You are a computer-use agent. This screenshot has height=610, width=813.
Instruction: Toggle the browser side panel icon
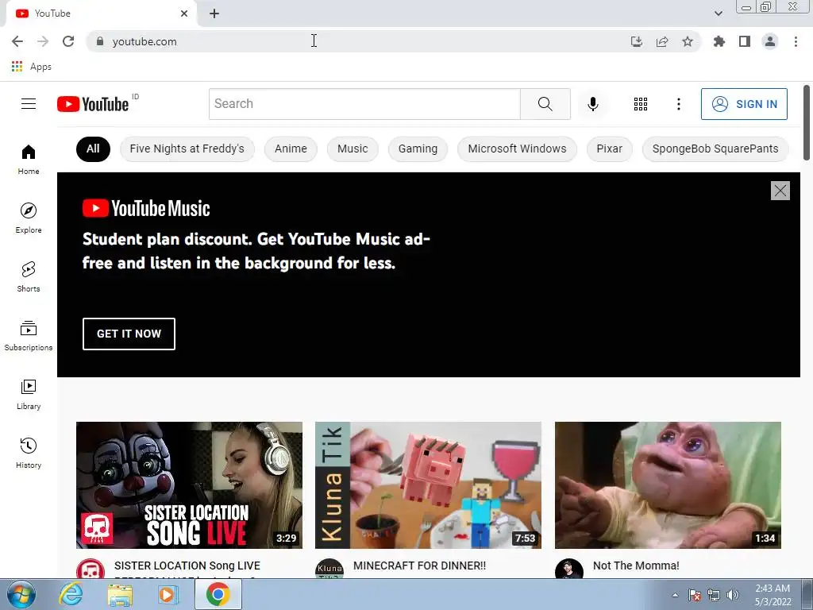745,41
